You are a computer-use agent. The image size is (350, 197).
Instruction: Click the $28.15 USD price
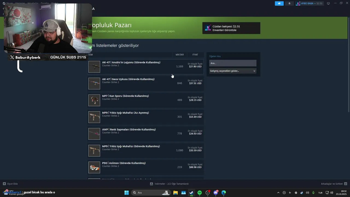(195, 100)
